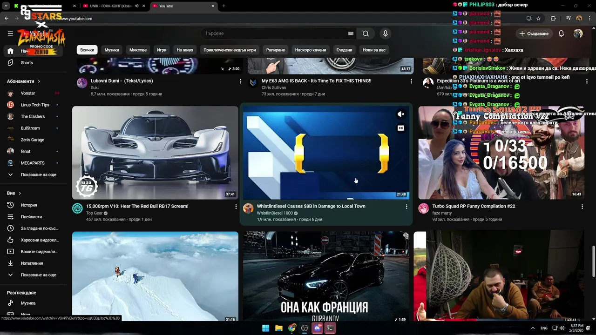Click the Създаване create button
Viewport: 596px width, 335px height.
click(534, 33)
